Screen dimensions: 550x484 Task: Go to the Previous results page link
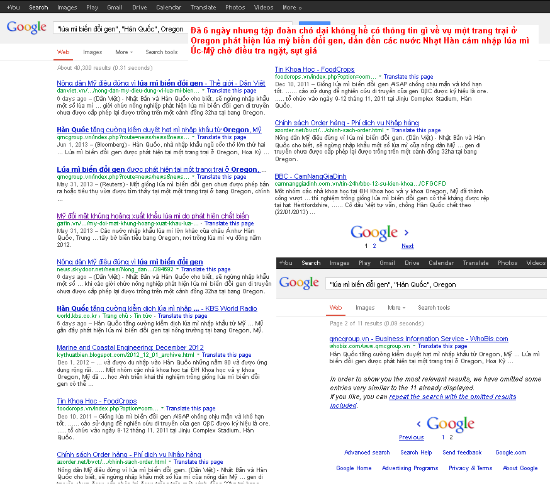(412, 437)
